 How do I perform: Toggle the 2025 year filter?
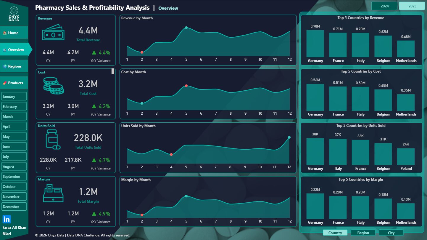[x=412, y=6]
